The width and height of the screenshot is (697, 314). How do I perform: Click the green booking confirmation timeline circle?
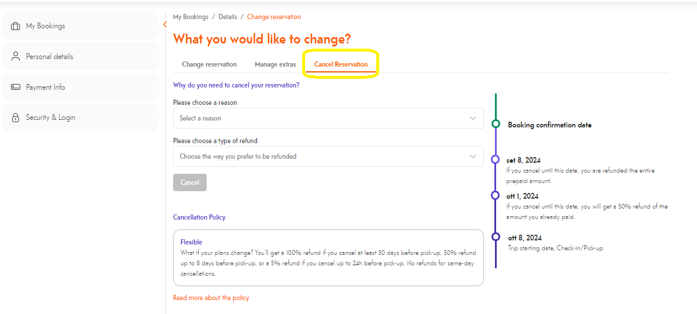[496, 124]
